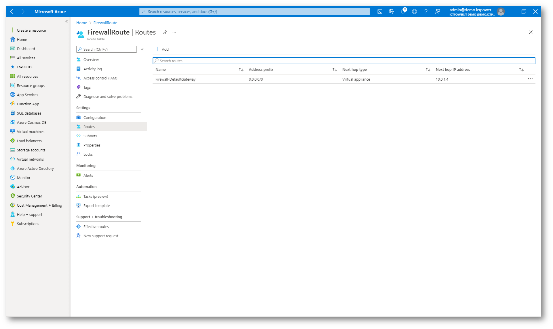Sort routes by Address prefix arrows

click(x=335, y=70)
